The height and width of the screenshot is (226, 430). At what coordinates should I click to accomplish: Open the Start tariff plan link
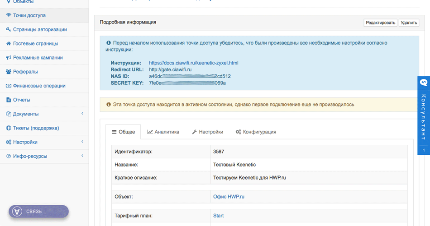(x=218, y=216)
